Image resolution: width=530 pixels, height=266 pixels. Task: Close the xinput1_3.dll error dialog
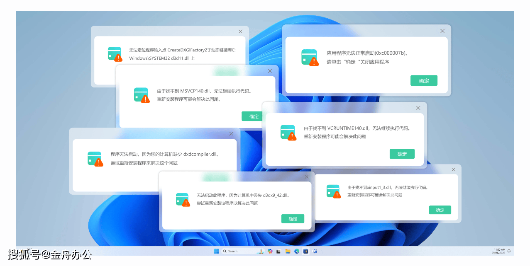click(x=453, y=169)
